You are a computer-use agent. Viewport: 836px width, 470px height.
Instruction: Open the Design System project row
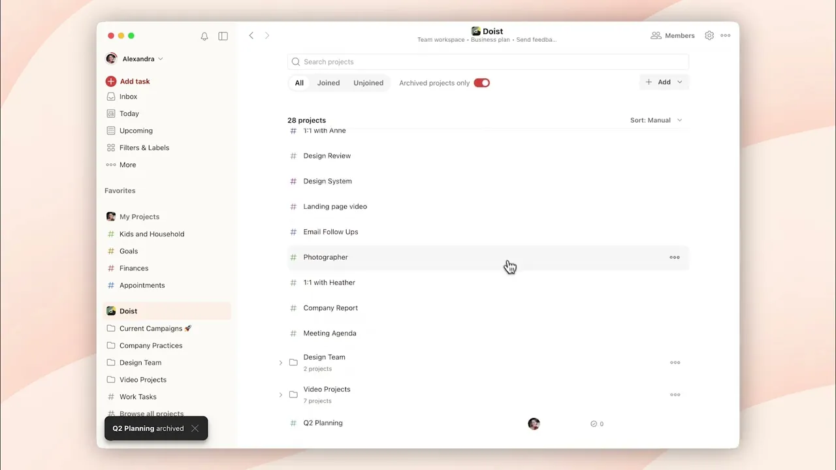point(488,181)
